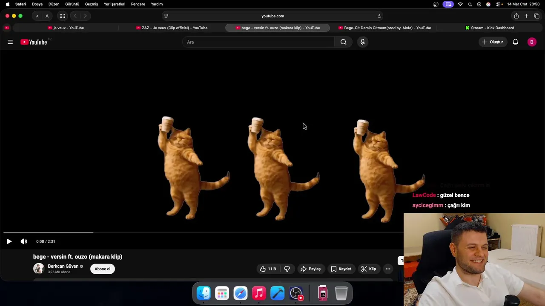
Task: Open the account avatar menu labeled B
Action: coord(532,42)
